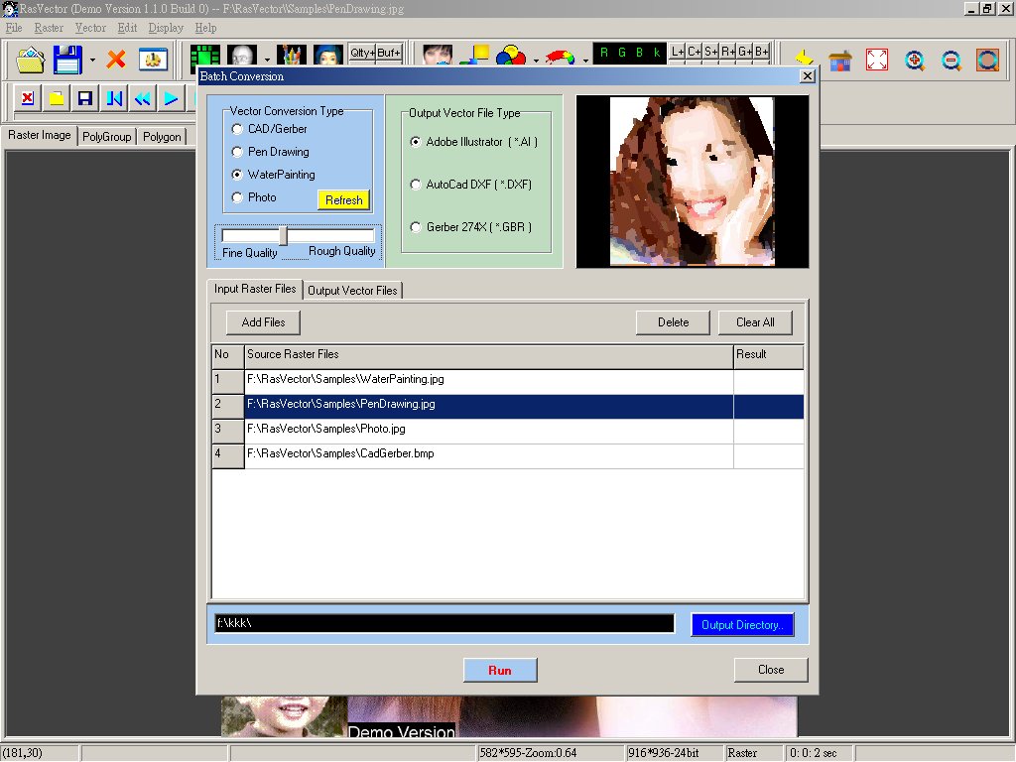Open a raster file with the folder icon
The width and height of the screenshot is (1016, 762).
click(30, 61)
